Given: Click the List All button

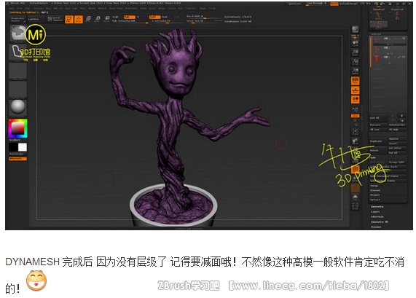Looking at the screenshot, I should coord(379,118).
